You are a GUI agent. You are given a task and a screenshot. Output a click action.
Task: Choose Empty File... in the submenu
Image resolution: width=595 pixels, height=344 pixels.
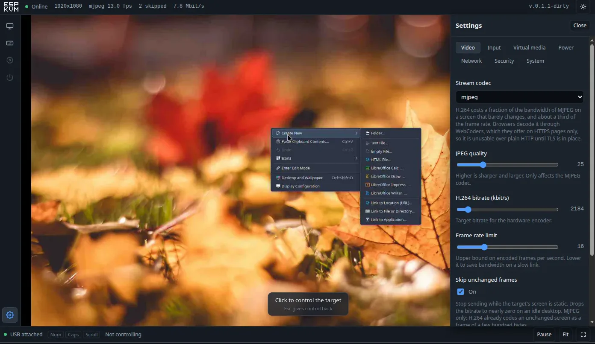pos(391,152)
